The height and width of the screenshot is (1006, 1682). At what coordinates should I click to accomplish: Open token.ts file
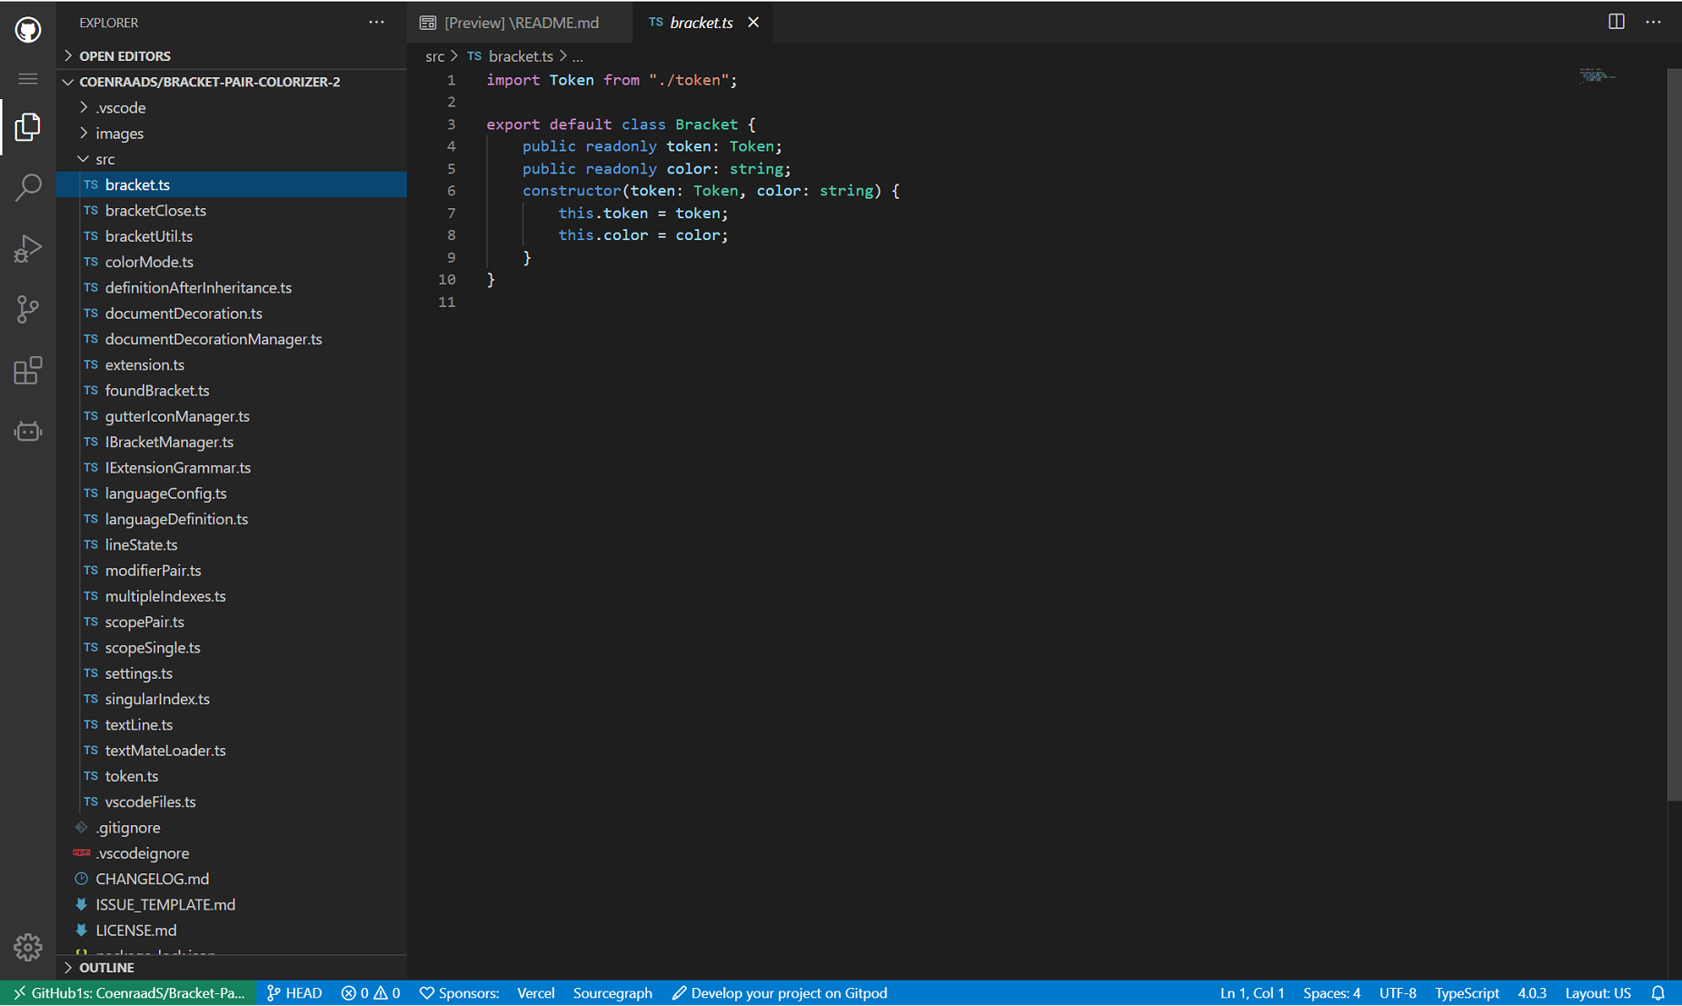232,776
